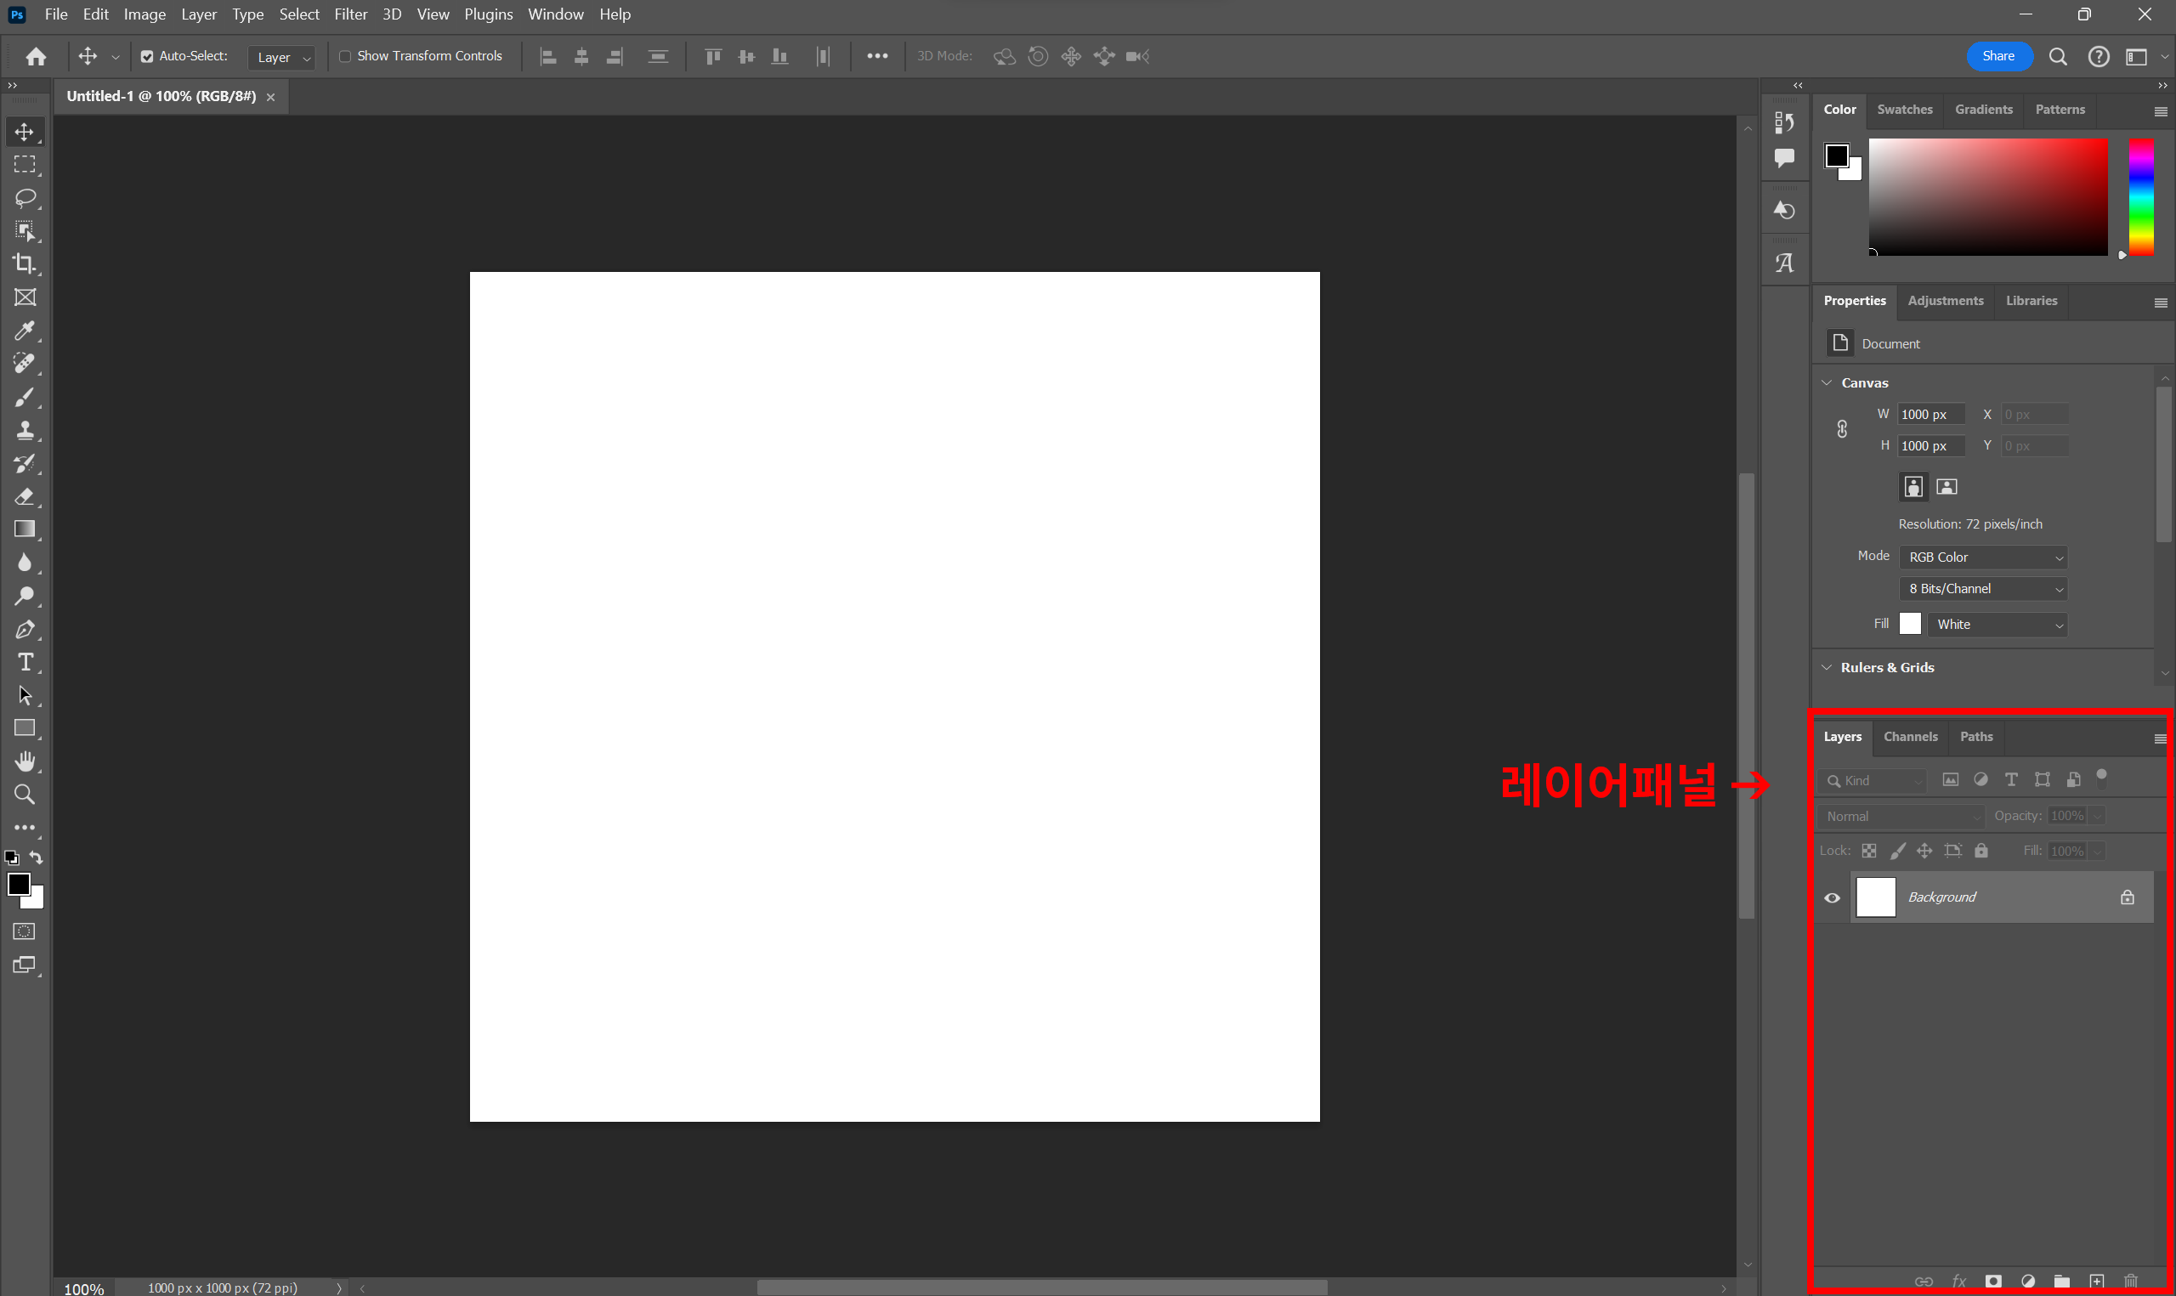Click the blue Share button
Viewport: 2176px width, 1296px height.
pyautogui.click(x=1997, y=56)
